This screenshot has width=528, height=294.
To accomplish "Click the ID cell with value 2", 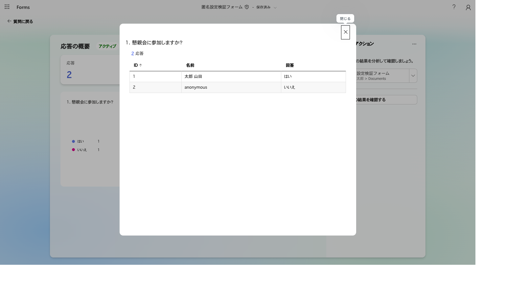I will pos(155,87).
